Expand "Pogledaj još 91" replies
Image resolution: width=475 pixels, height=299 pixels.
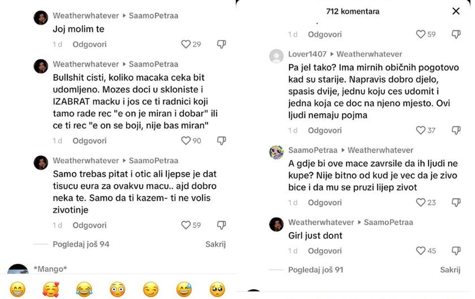tap(316, 270)
